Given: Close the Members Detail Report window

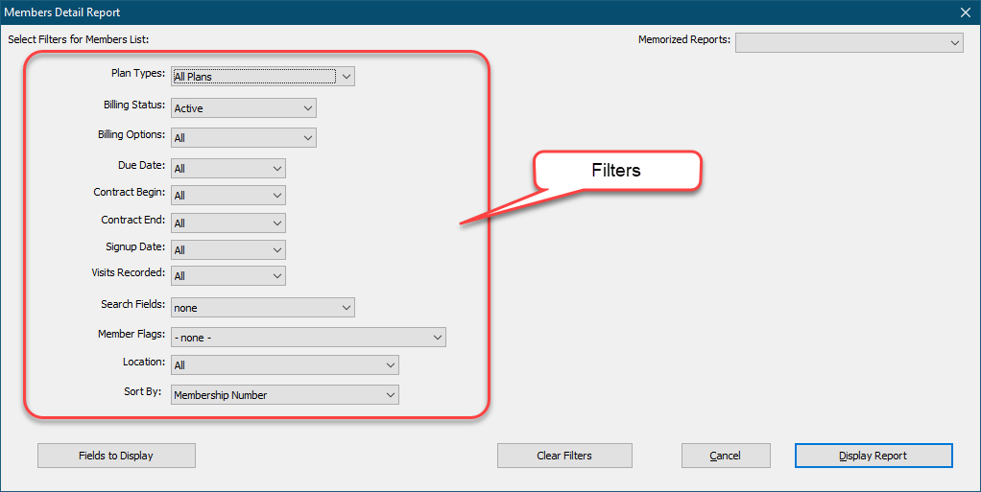Looking at the screenshot, I should pos(965,12).
